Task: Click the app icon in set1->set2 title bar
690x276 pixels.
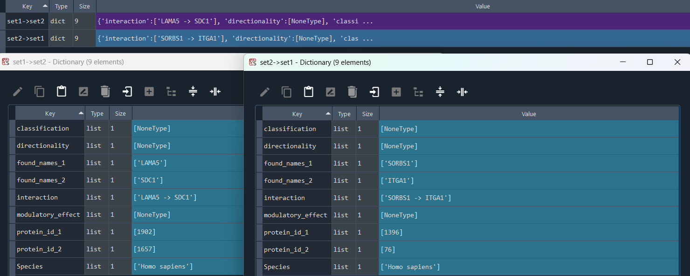Action: click(x=6, y=62)
